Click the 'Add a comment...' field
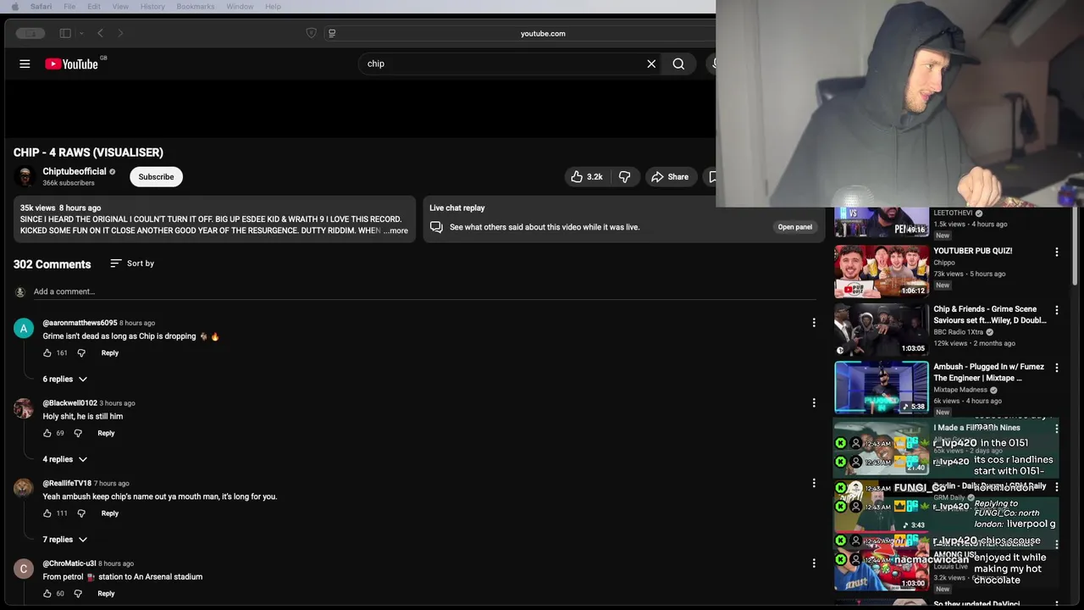This screenshot has height=610, width=1084. point(423,291)
